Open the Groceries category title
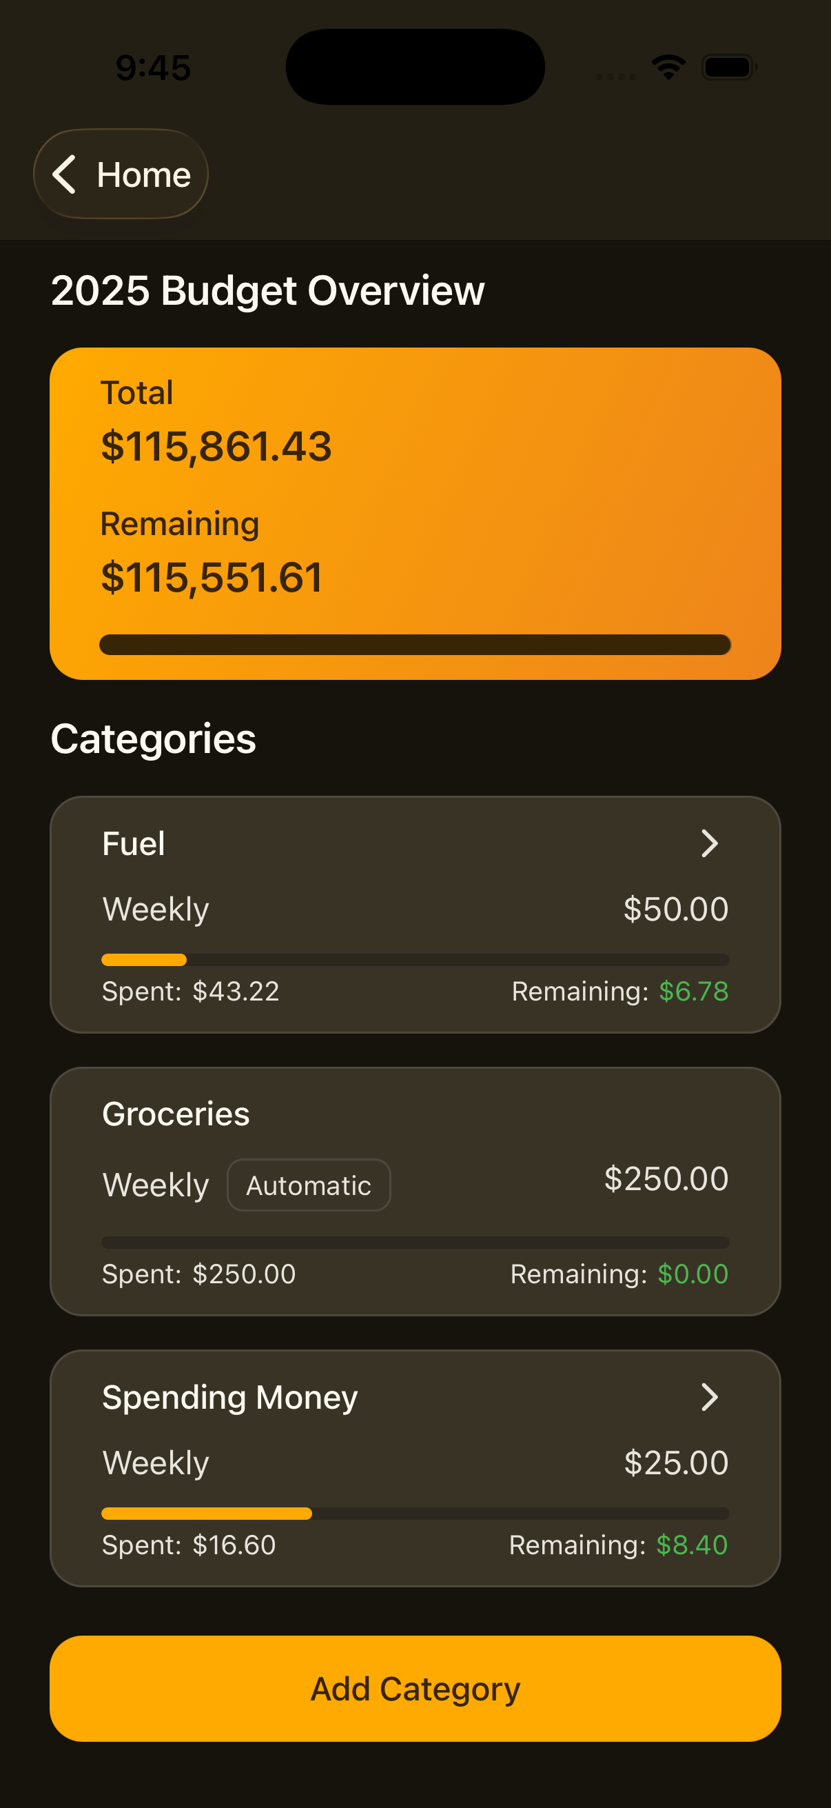The height and width of the screenshot is (1808, 831). click(176, 1114)
